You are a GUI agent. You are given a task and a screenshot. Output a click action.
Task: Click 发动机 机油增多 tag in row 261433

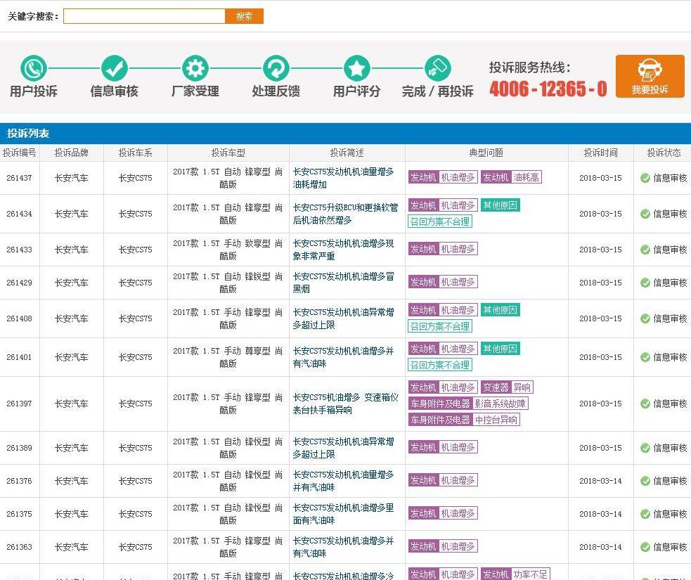pos(443,249)
